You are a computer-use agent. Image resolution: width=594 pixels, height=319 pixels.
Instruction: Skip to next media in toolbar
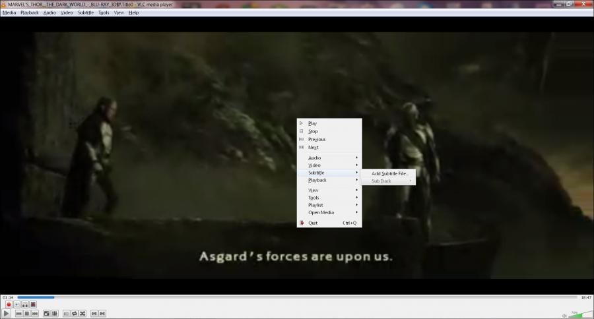(35, 314)
